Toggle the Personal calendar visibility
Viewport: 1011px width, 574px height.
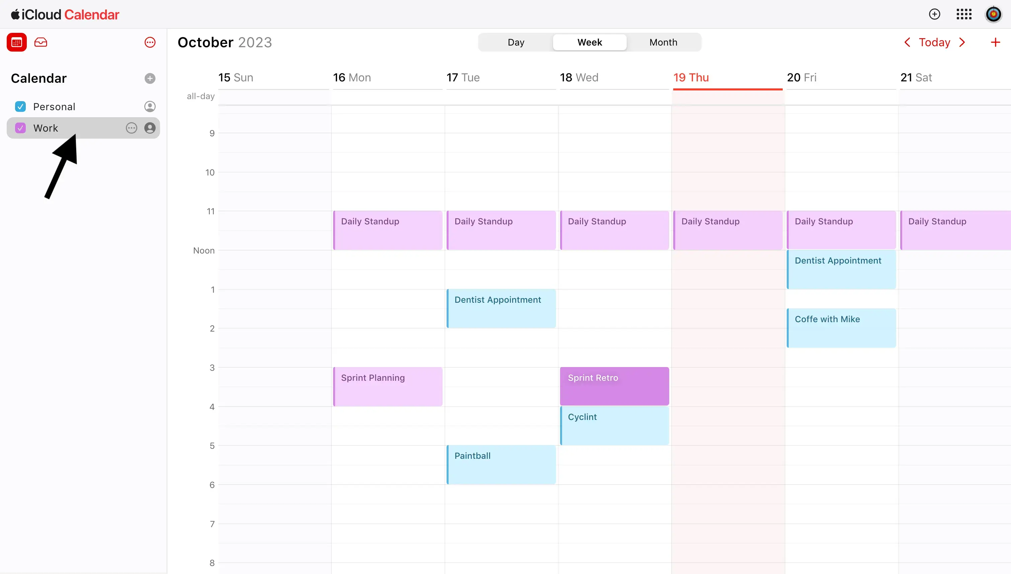point(20,106)
